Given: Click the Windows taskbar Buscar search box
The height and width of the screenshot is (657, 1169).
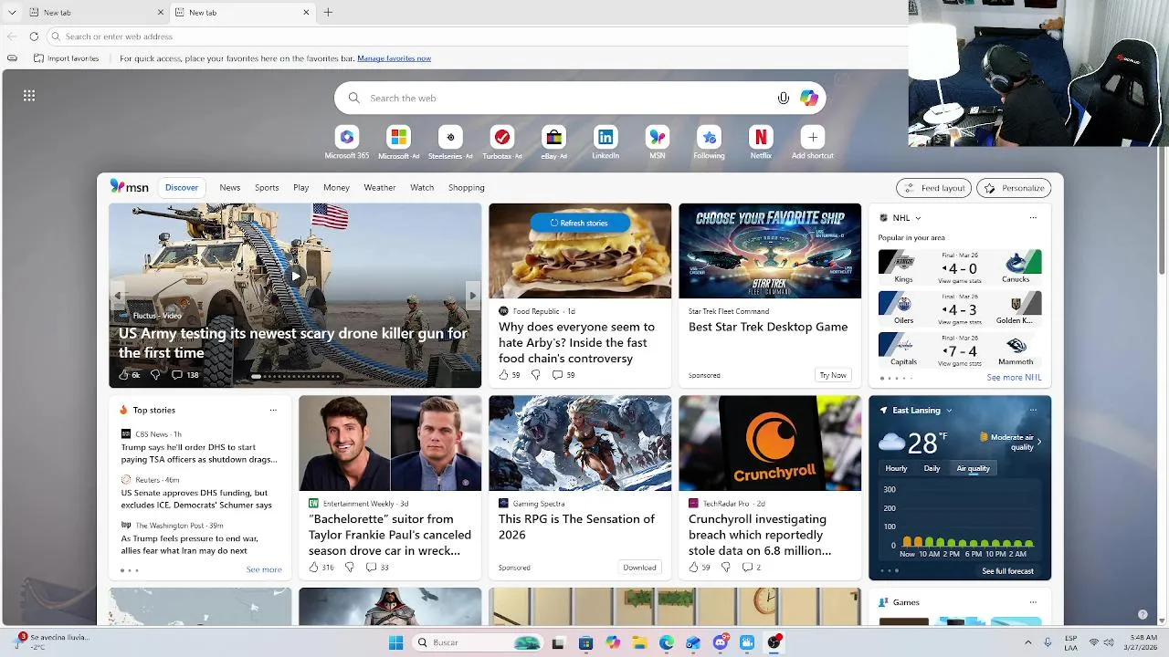Looking at the screenshot, I should tap(478, 642).
